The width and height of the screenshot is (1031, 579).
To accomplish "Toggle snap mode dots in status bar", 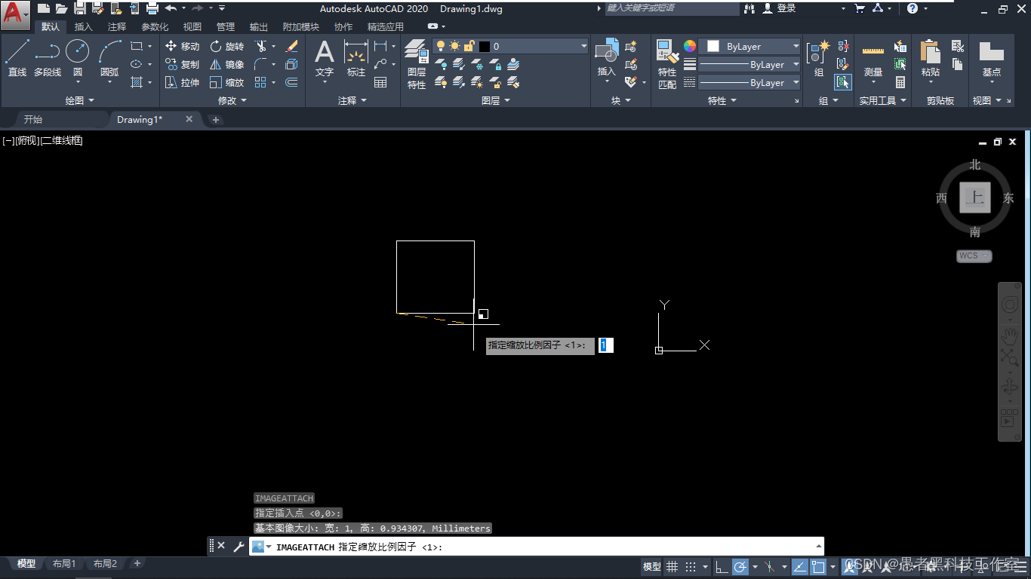I will [691, 567].
